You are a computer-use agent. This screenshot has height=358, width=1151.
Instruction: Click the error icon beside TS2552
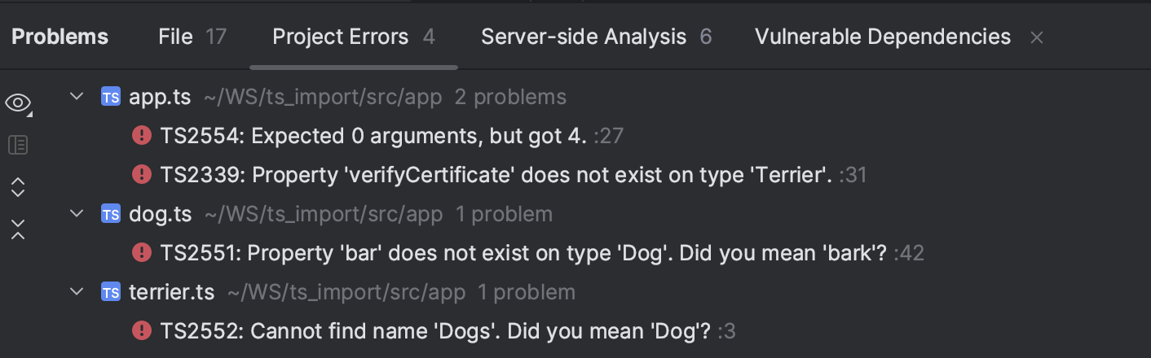tap(142, 331)
